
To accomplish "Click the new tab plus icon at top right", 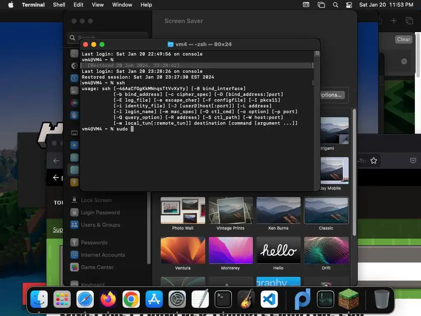I will click(393, 21).
